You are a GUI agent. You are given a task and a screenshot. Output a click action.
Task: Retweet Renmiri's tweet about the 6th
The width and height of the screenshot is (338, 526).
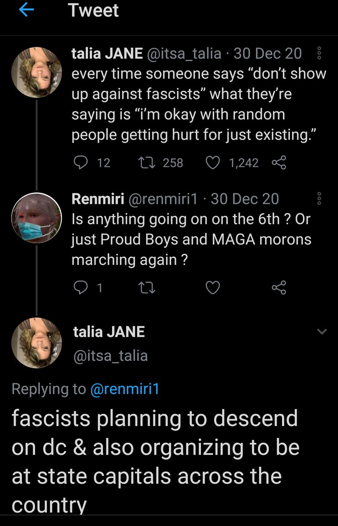143,288
